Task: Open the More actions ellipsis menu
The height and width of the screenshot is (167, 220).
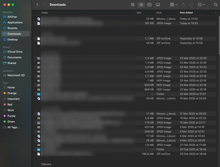Action: (201, 5)
